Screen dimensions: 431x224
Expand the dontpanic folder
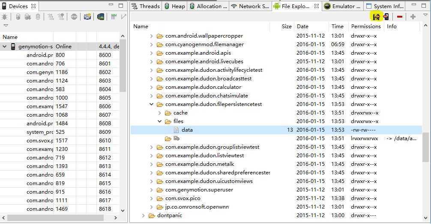[143, 215]
